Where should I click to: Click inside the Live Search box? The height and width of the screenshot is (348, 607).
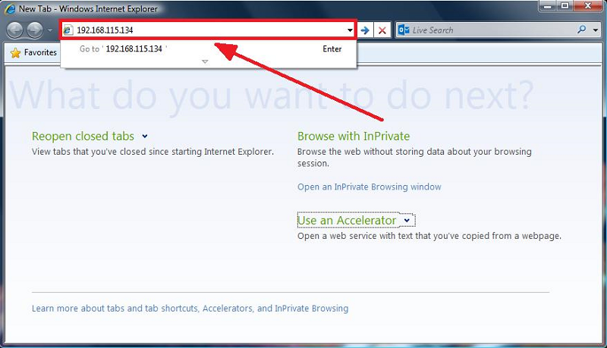pos(492,30)
